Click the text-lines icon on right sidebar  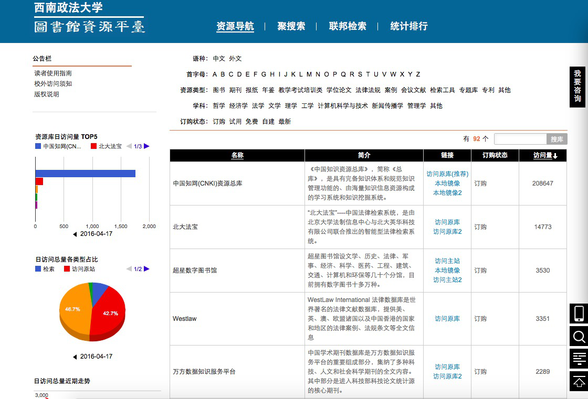[579, 359]
